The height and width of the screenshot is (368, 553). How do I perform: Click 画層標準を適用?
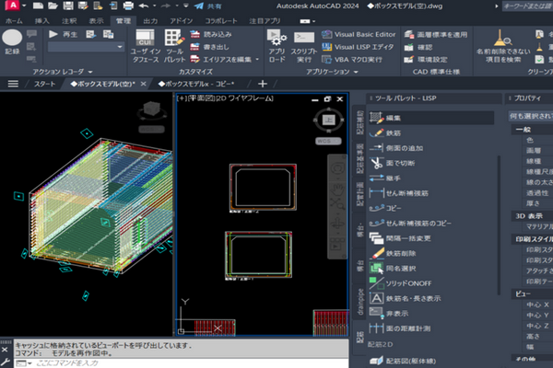coord(436,35)
